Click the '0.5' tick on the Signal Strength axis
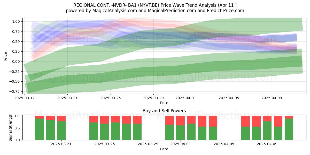The height and width of the screenshot is (155, 310). point(18,128)
